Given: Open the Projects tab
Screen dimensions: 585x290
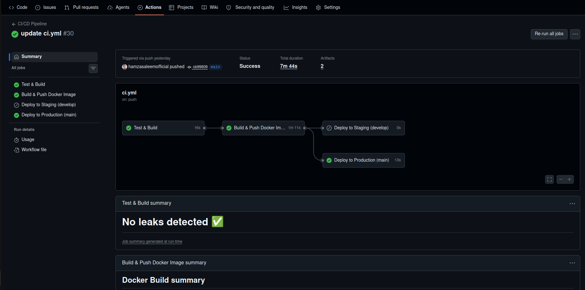Looking at the screenshot, I should point(181,7).
